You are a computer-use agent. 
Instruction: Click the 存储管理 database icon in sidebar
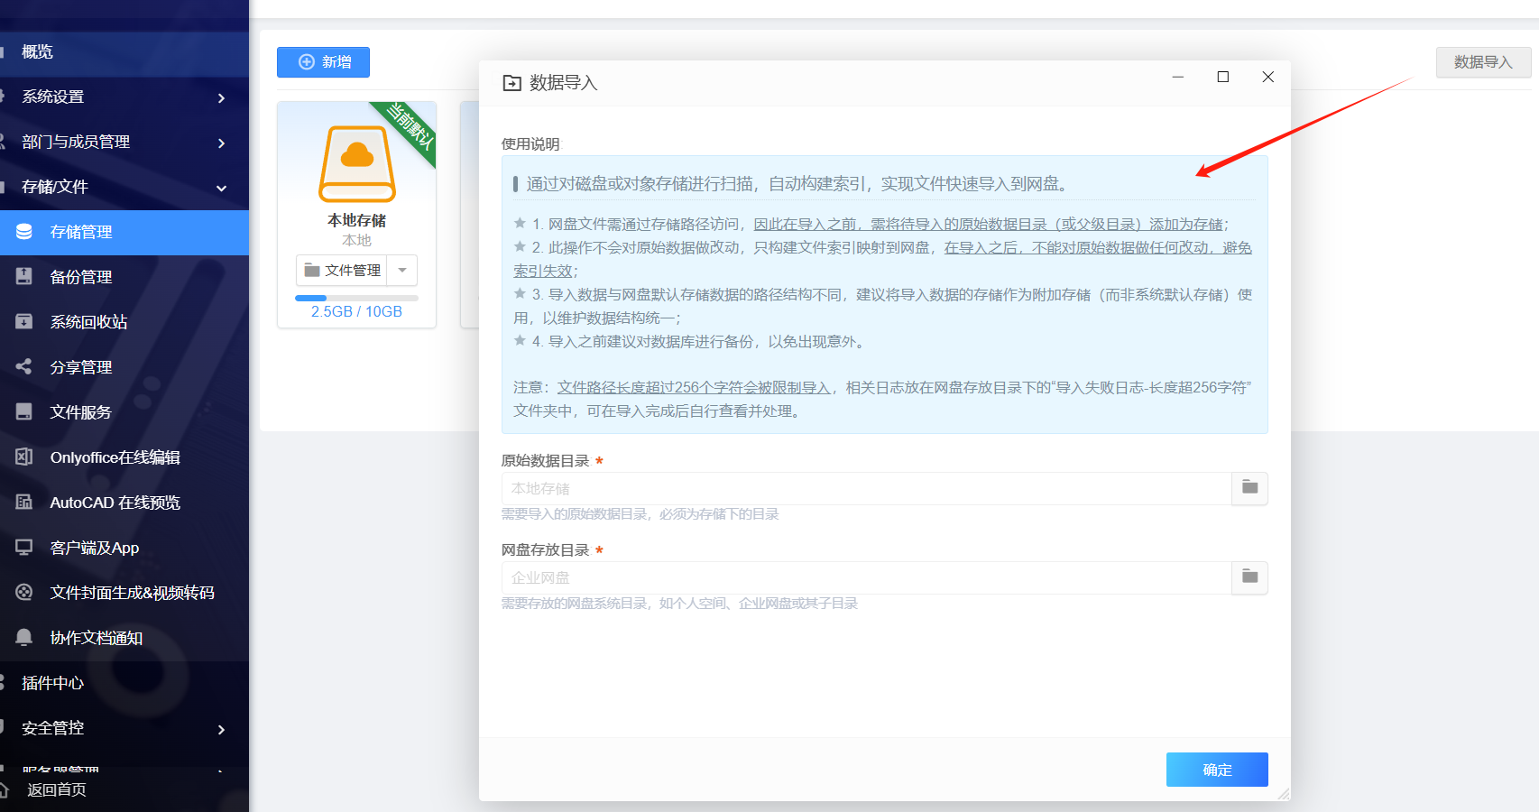[24, 232]
